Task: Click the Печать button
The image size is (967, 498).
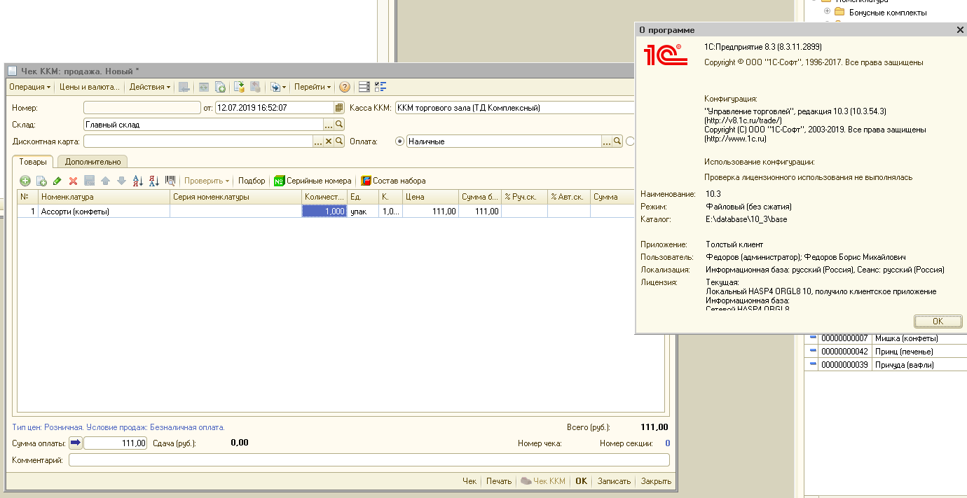Action: [x=499, y=481]
